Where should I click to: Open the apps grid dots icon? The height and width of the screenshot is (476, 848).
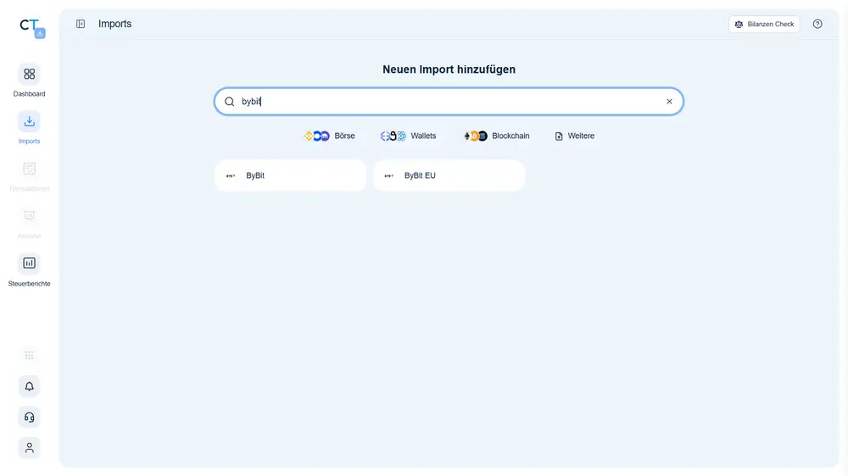point(29,355)
